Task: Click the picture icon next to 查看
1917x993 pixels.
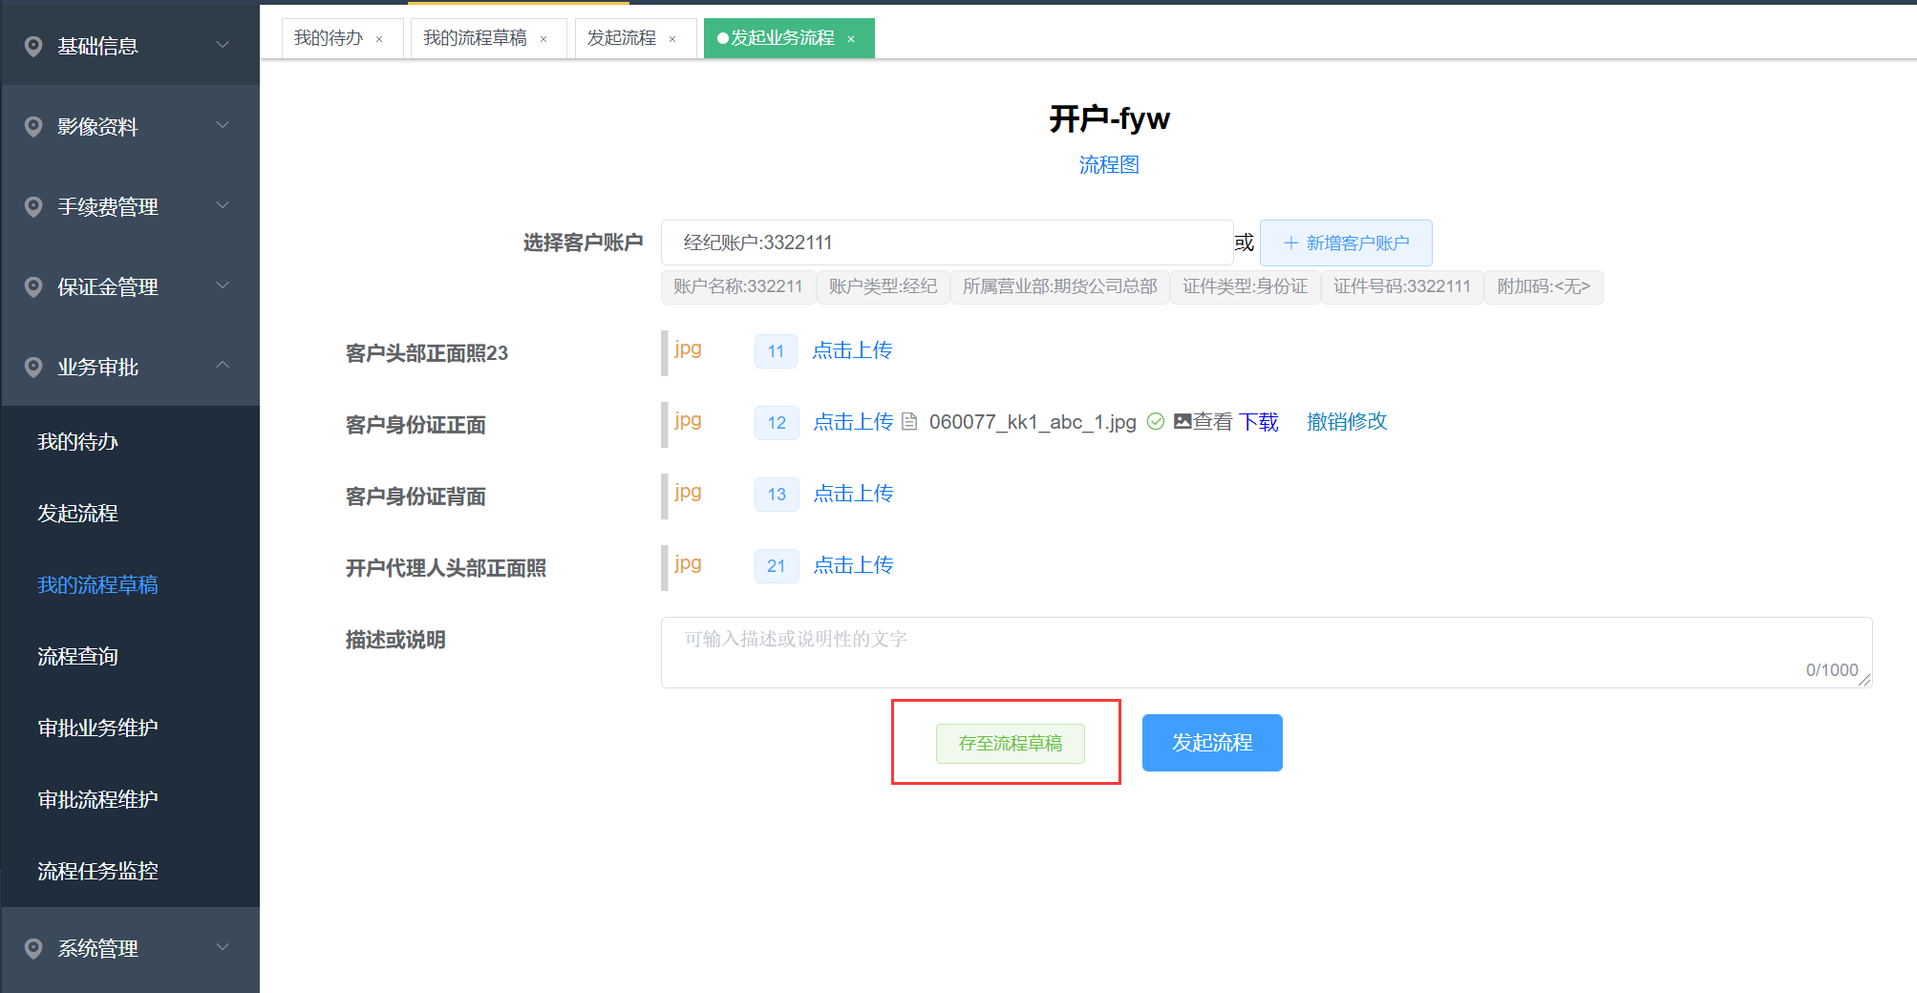Action: tap(1182, 421)
